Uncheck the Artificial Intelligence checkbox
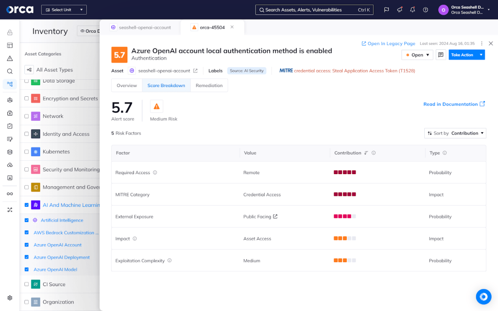This screenshot has width=498, height=311. [x=27, y=220]
